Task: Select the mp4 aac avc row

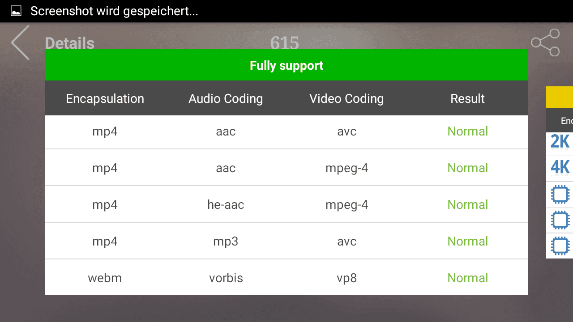Action: [x=286, y=131]
